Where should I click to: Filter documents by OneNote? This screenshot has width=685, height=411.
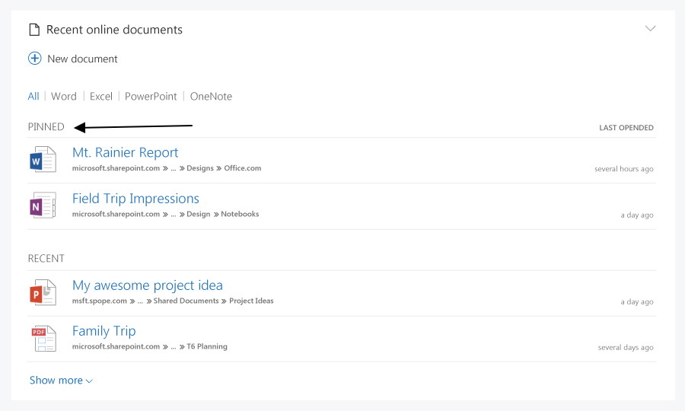point(211,96)
